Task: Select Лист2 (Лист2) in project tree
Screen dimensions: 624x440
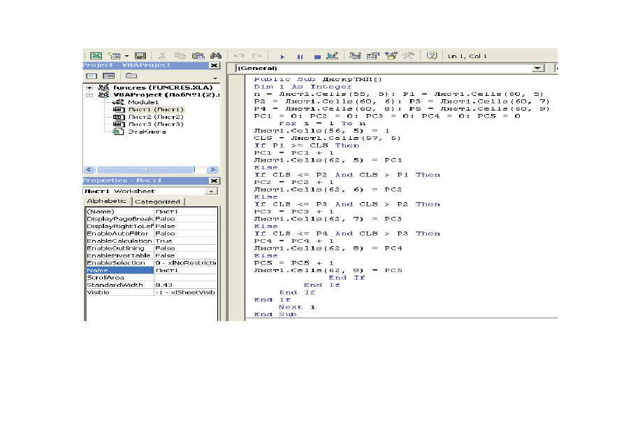Action: coord(156,118)
